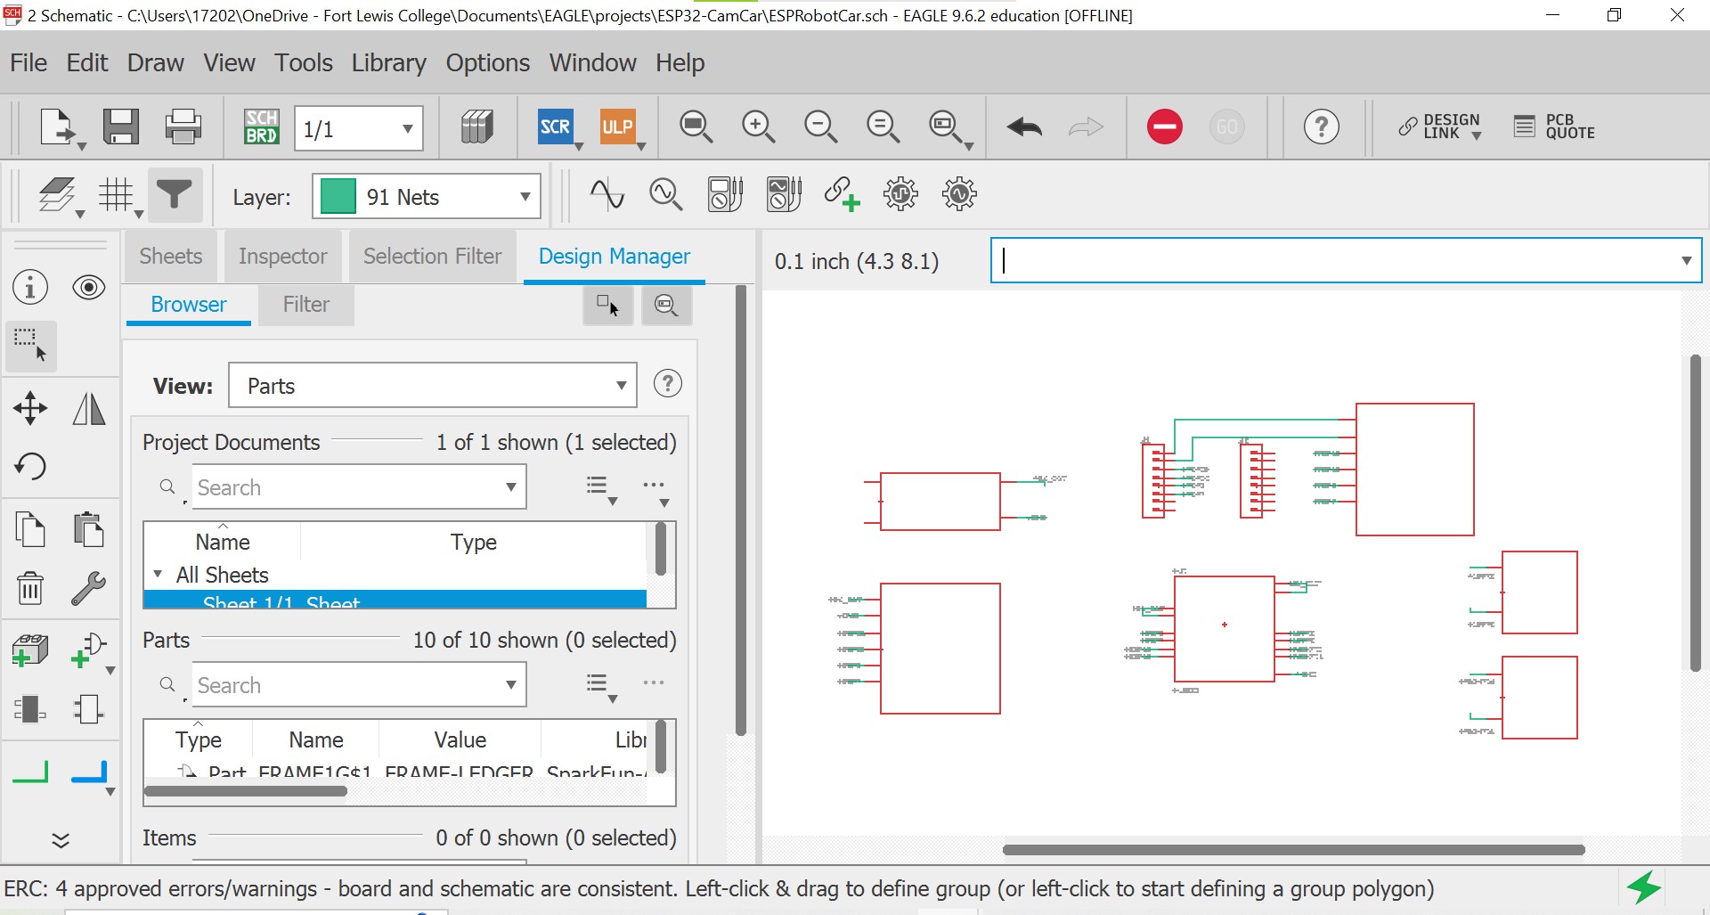This screenshot has width=1710, height=915.
Task: Choose the Mirror tool icon
Action: click(88, 409)
